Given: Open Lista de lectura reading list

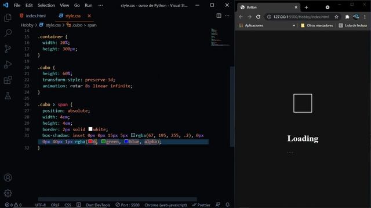Looking at the screenshot, I should [x=353, y=25].
